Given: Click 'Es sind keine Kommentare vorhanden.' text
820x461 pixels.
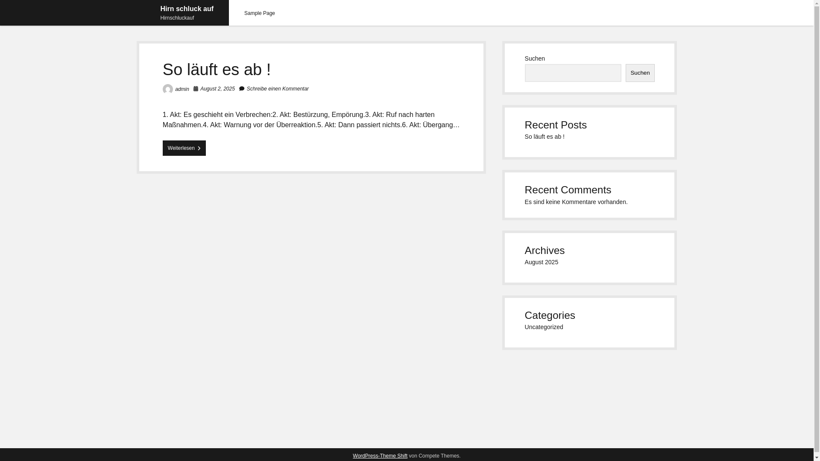Looking at the screenshot, I should coord(576,202).
